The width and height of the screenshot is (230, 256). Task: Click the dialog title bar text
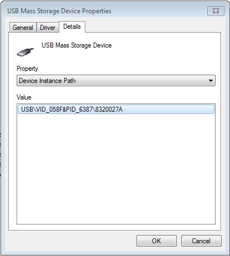(x=59, y=11)
